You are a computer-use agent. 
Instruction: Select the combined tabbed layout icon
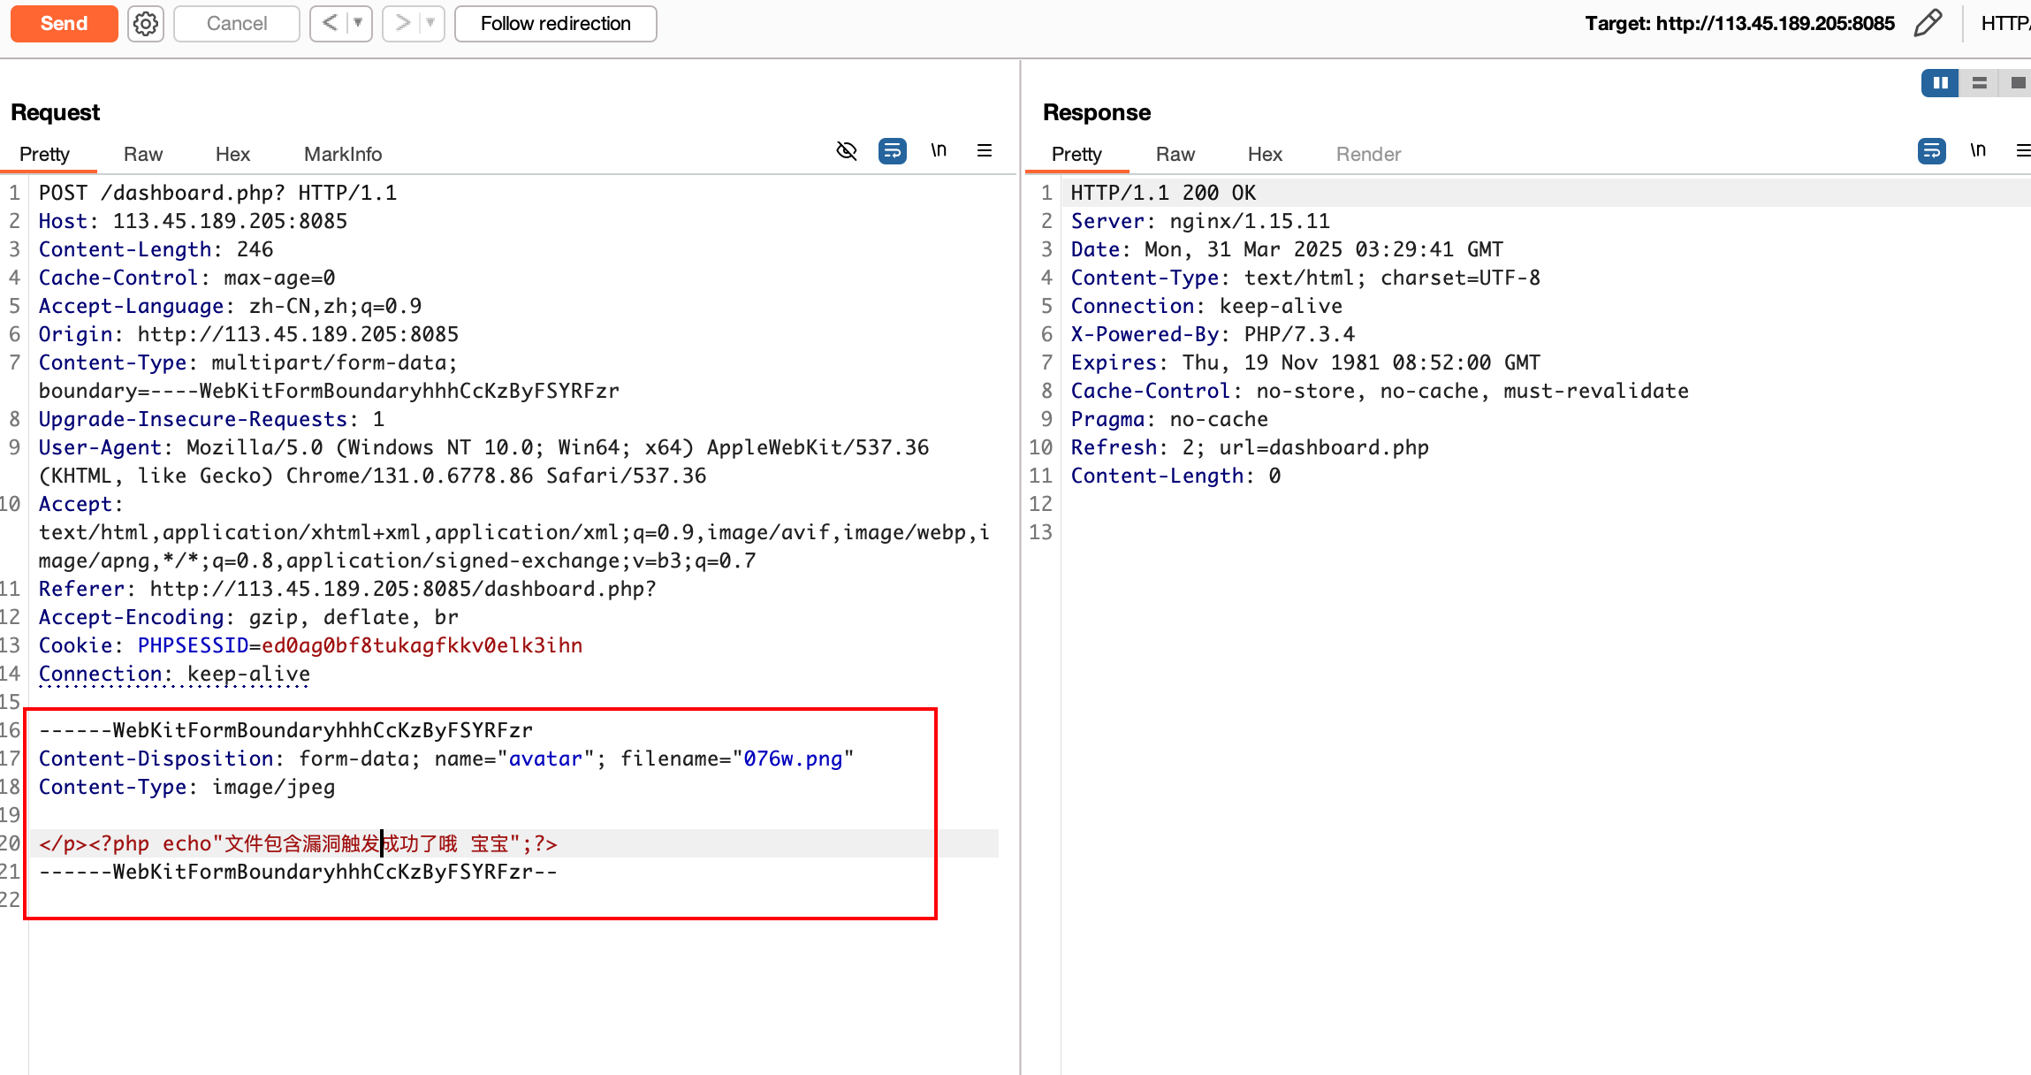[x=2018, y=83]
